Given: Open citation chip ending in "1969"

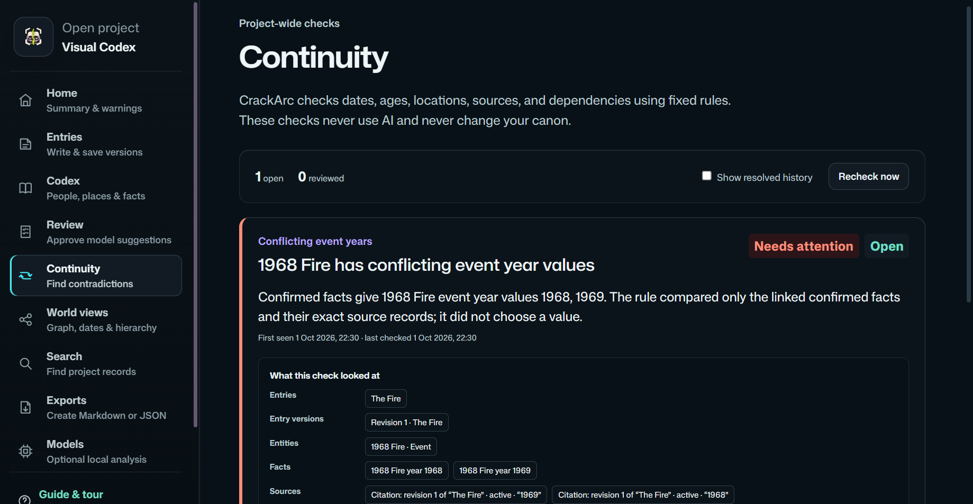Looking at the screenshot, I should pos(456,495).
